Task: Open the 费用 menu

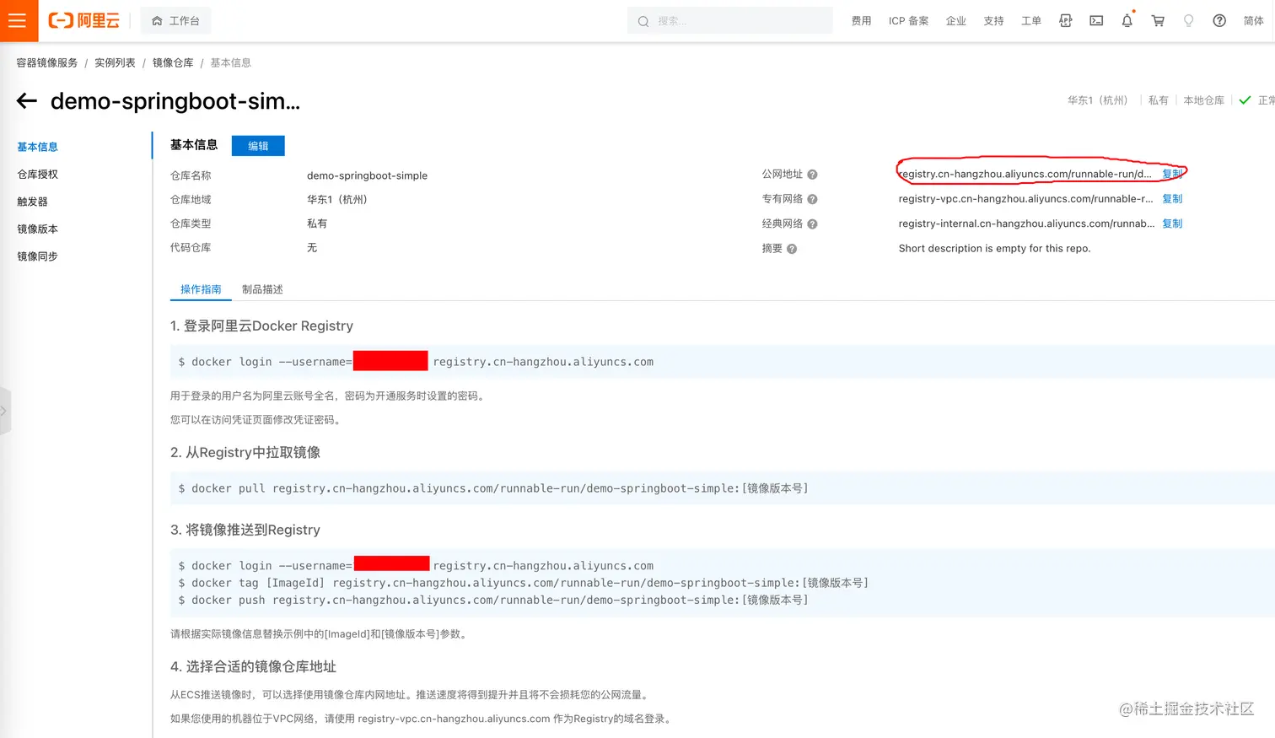Action: (x=861, y=20)
